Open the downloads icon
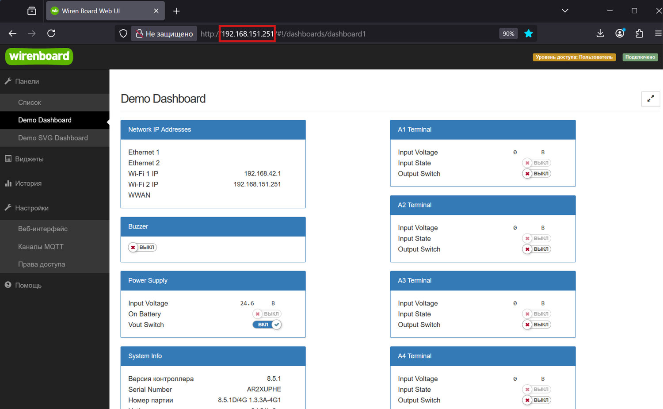 pyautogui.click(x=600, y=34)
